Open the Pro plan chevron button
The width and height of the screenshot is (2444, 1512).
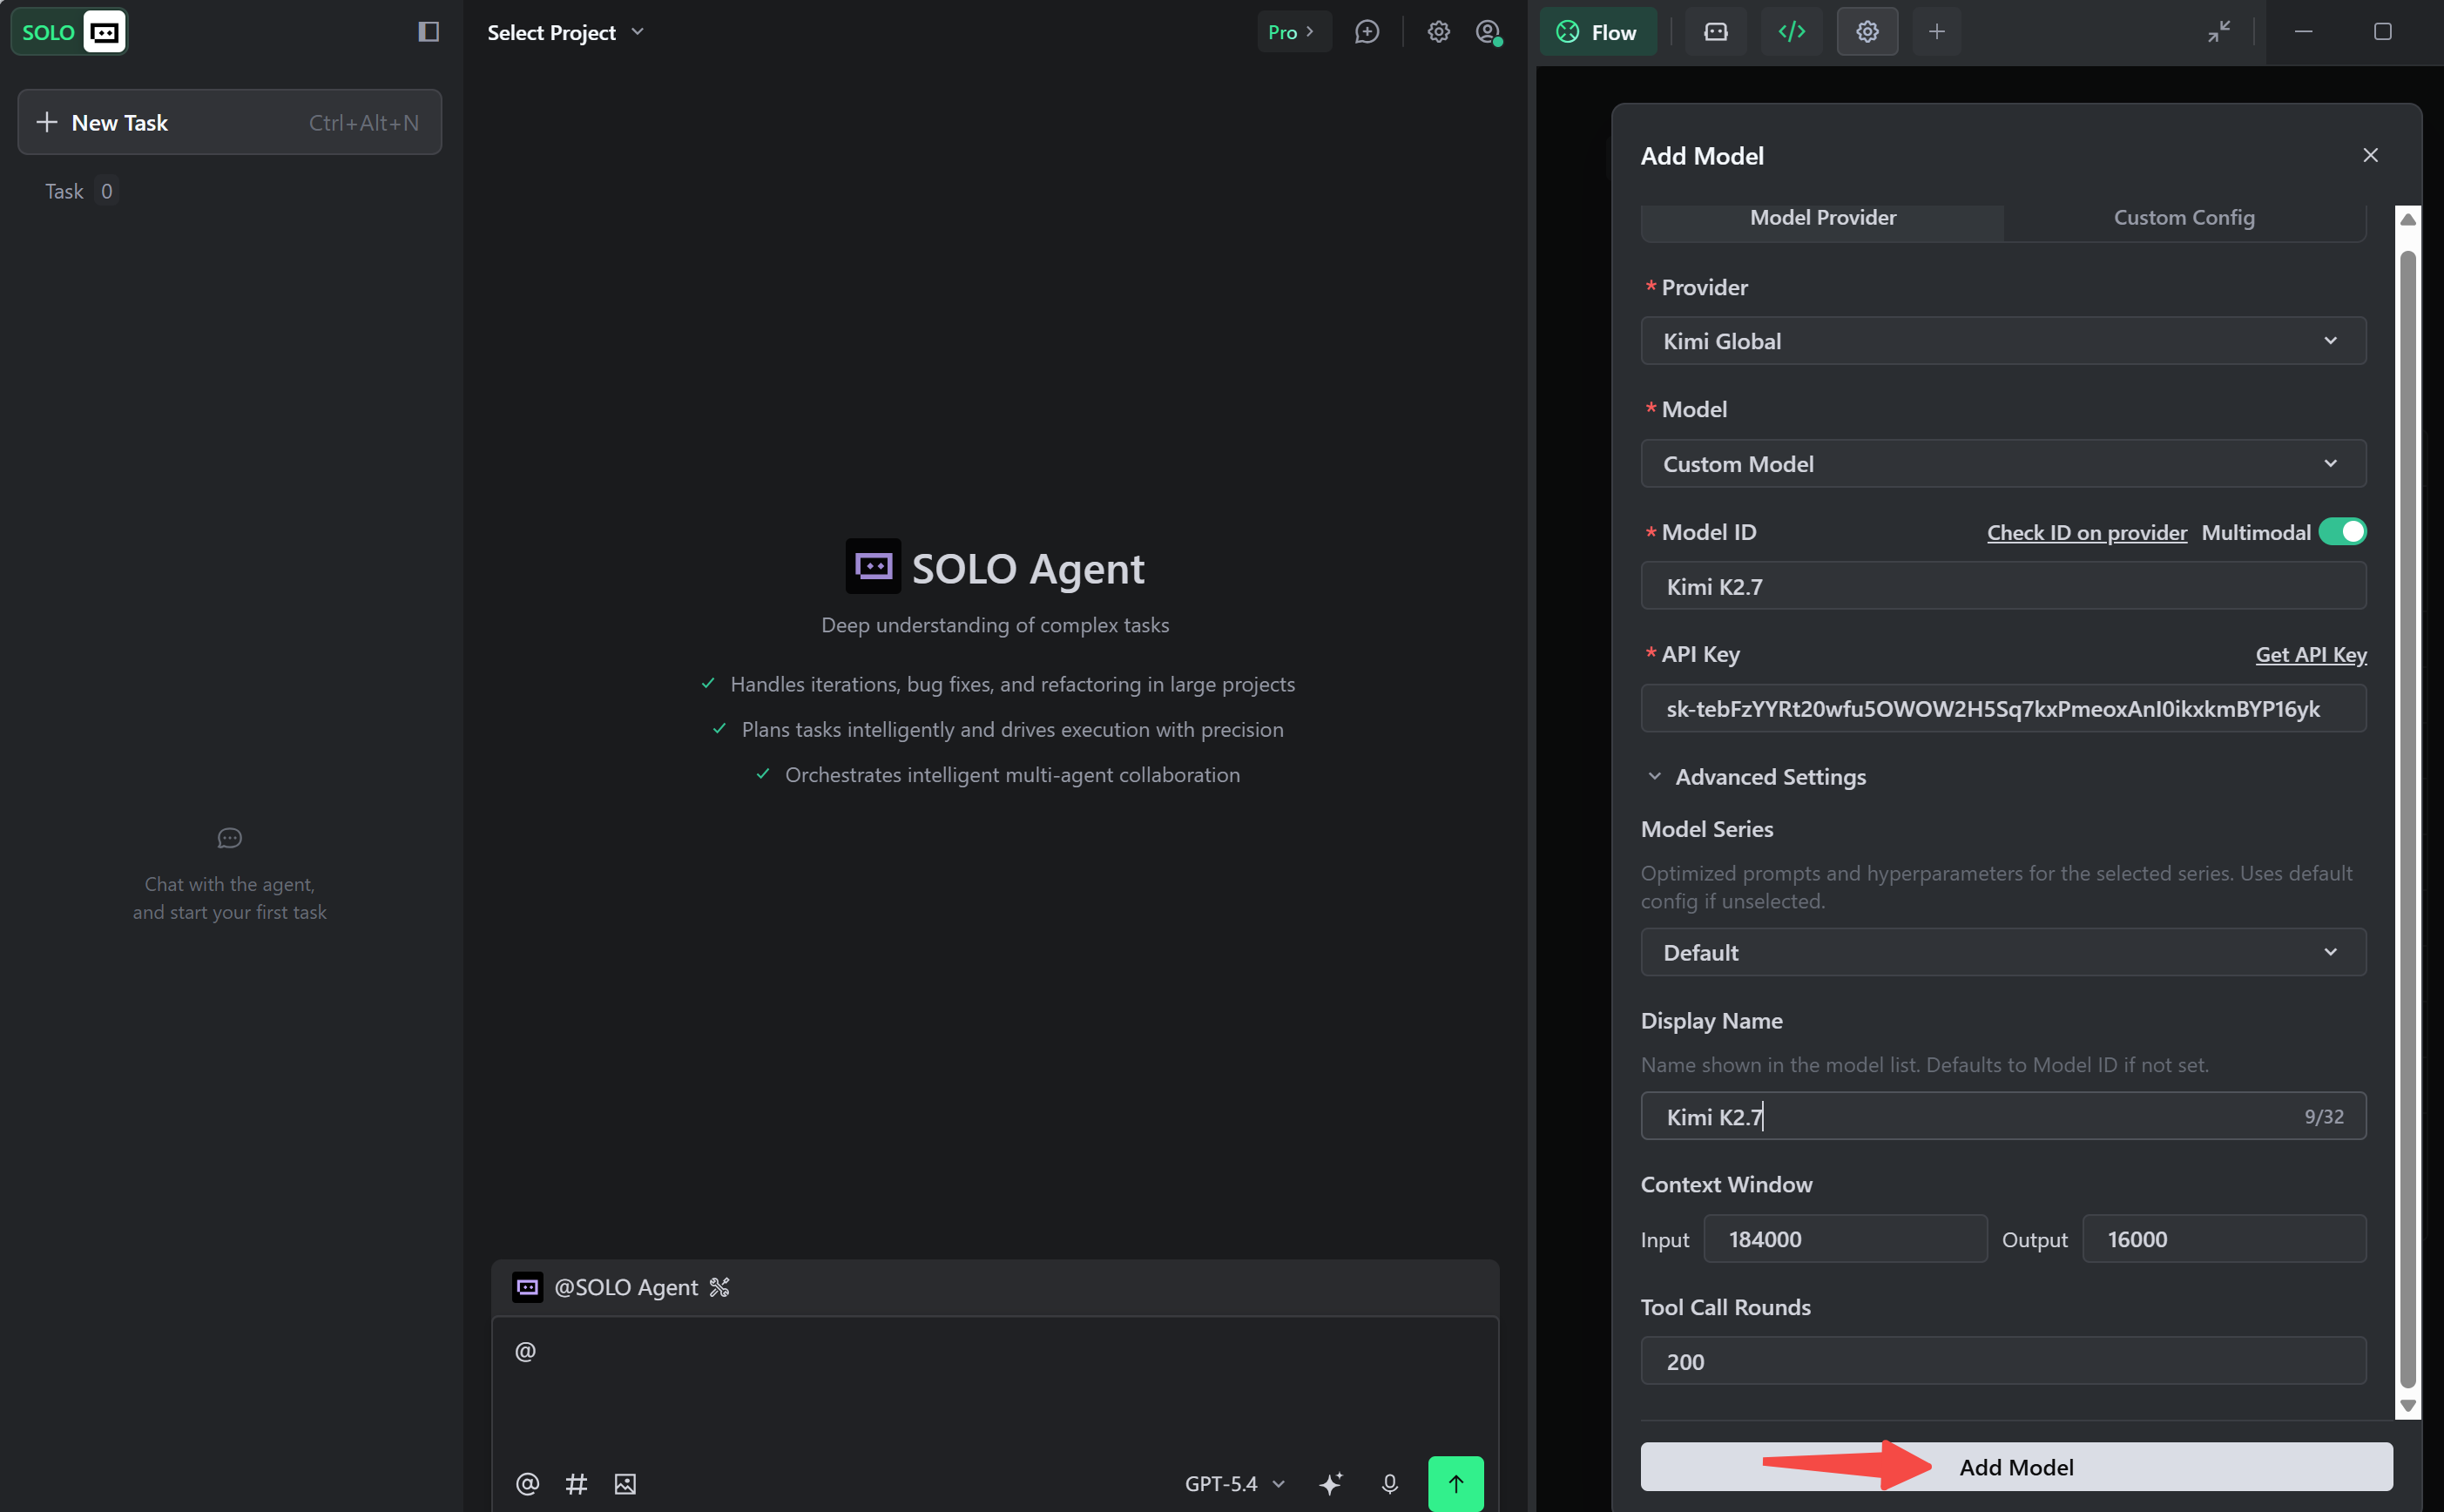click(1293, 32)
